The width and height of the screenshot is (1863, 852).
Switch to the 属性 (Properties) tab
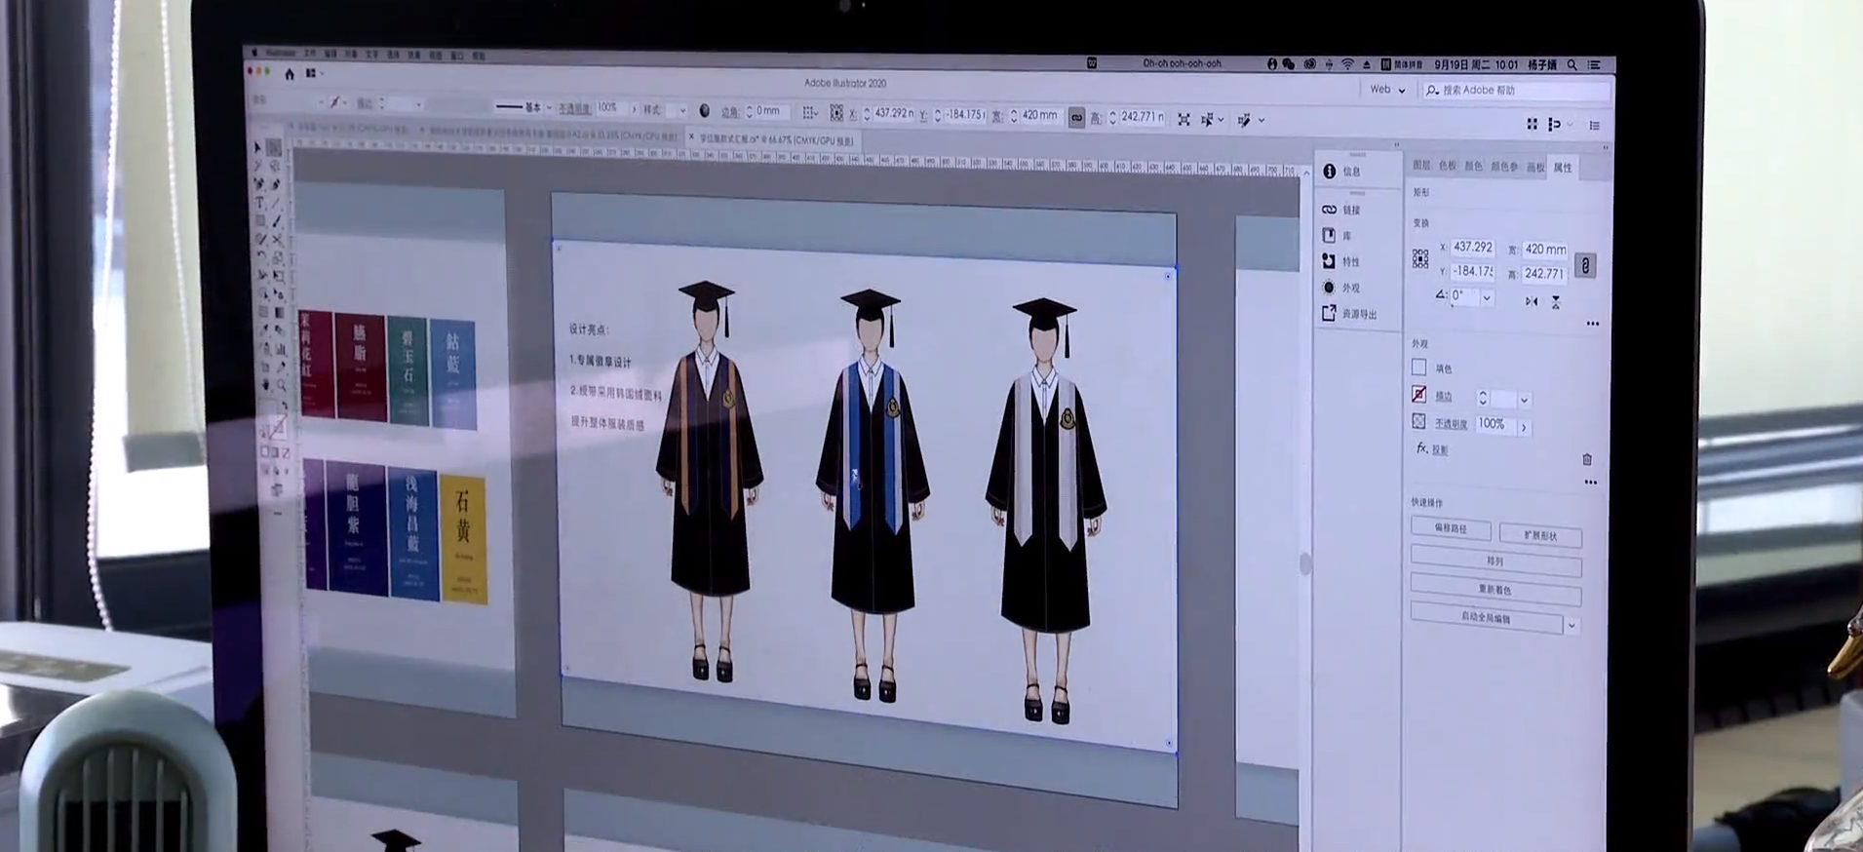[1563, 168]
